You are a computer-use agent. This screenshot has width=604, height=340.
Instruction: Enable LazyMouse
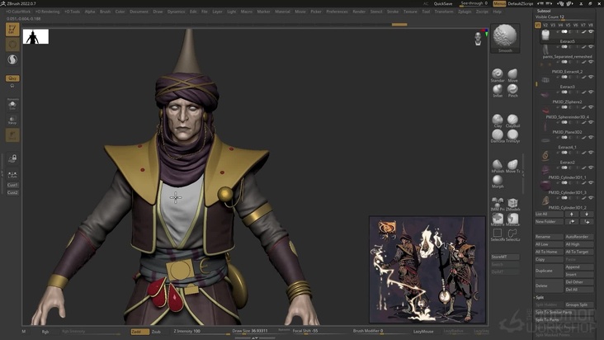423,331
